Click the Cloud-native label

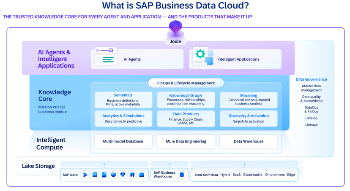[x=253, y=175]
